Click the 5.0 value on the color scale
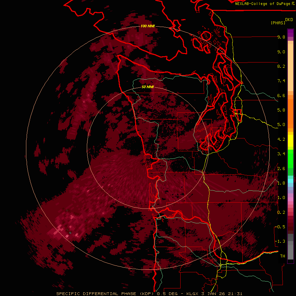This screenshot has width=296, height=296. point(281,125)
